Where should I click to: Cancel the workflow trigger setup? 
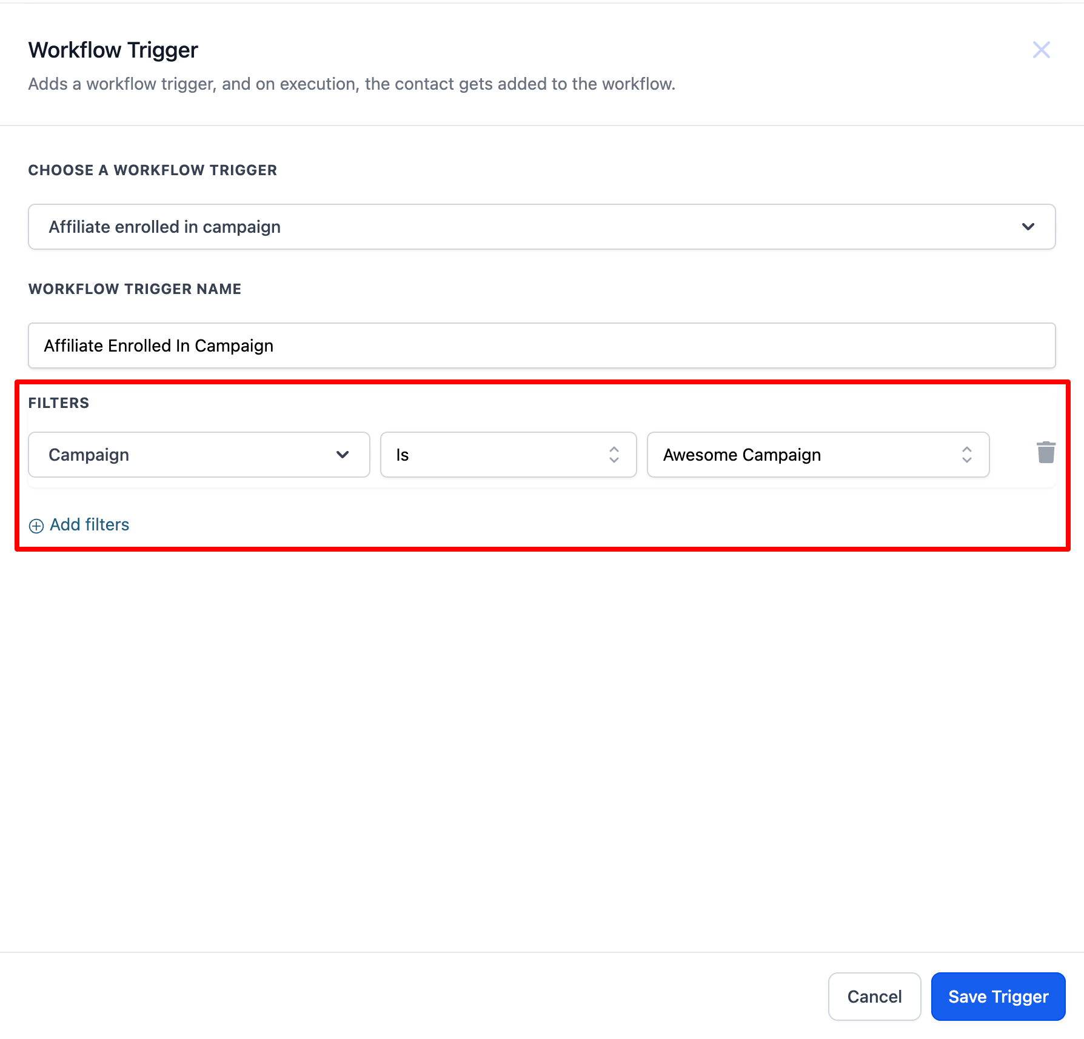pyautogui.click(x=874, y=997)
